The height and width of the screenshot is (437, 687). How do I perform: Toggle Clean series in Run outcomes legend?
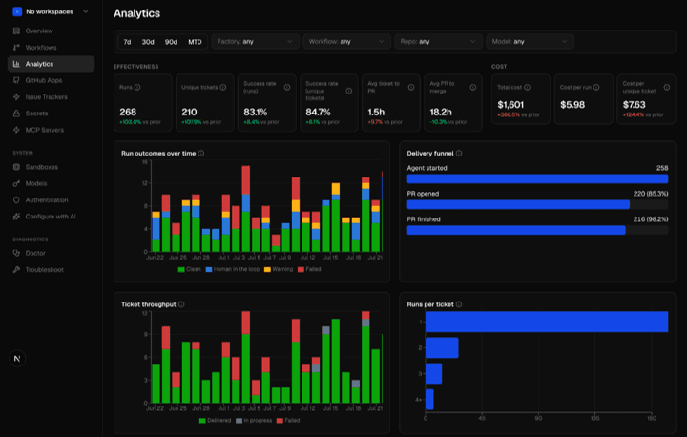189,269
